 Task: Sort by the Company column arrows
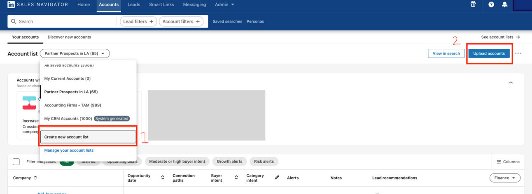pyautogui.click(x=35, y=178)
